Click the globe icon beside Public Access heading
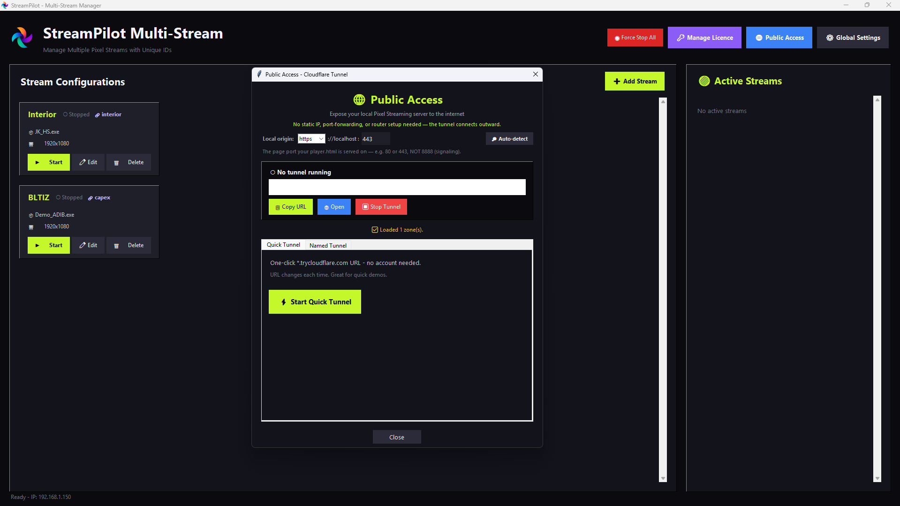The width and height of the screenshot is (900, 506). point(359,100)
